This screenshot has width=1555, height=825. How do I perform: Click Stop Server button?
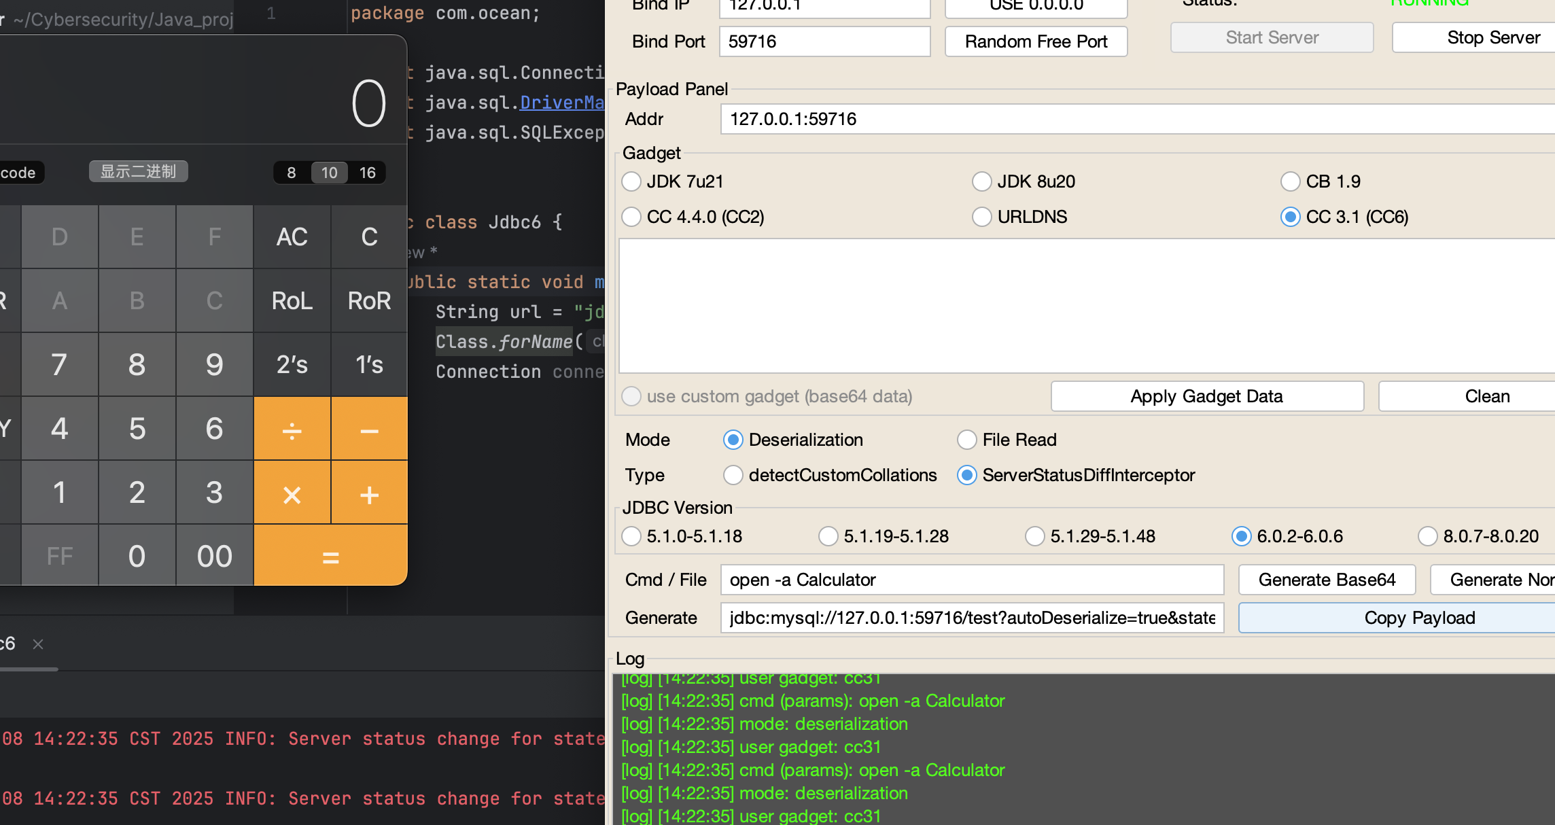point(1473,37)
